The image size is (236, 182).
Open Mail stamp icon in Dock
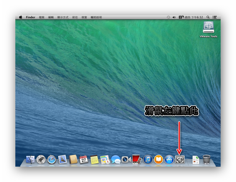pyautogui.click(x=63, y=159)
